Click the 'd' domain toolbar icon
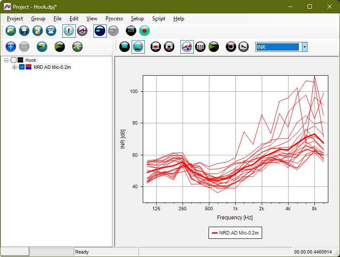This screenshot has height=257, width=340. click(x=82, y=31)
